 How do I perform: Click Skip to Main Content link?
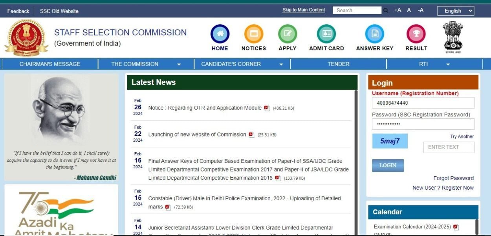[x=304, y=10]
